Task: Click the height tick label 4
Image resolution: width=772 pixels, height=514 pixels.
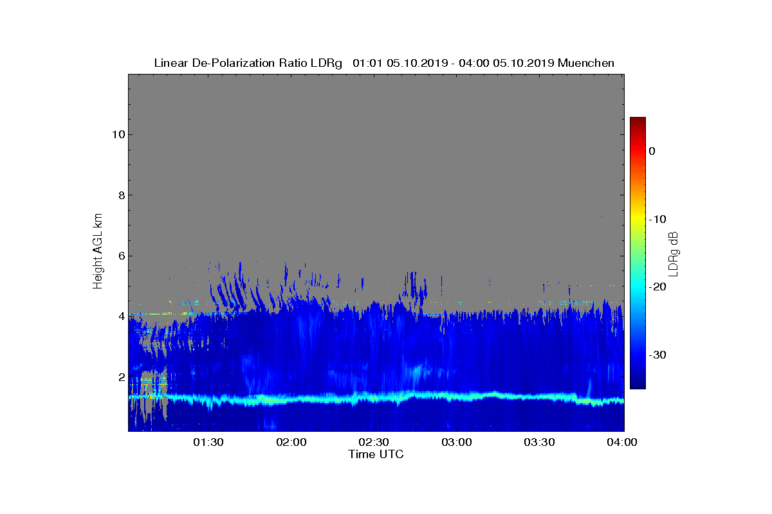Action: click(120, 316)
